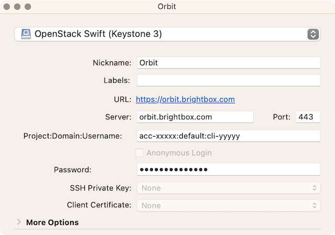The height and width of the screenshot is (235, 335).
Task: Open the OpenStack Swift protocol dropdown
Action: 167,34
